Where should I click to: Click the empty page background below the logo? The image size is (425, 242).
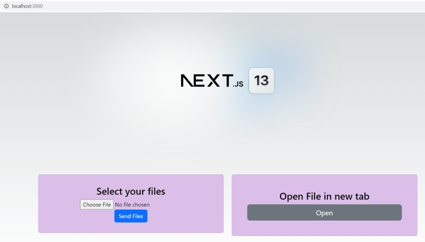212,135
